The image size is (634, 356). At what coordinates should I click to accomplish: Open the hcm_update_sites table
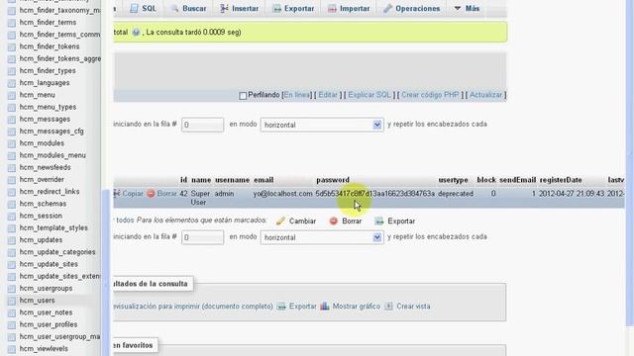tap(49, 264)
